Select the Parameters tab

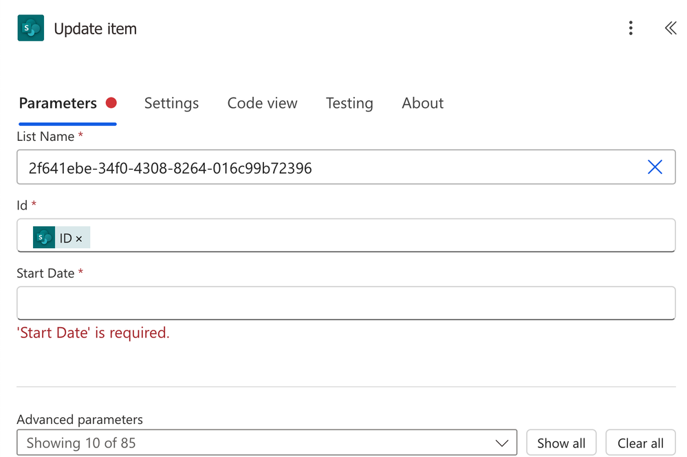click(58, 103)
